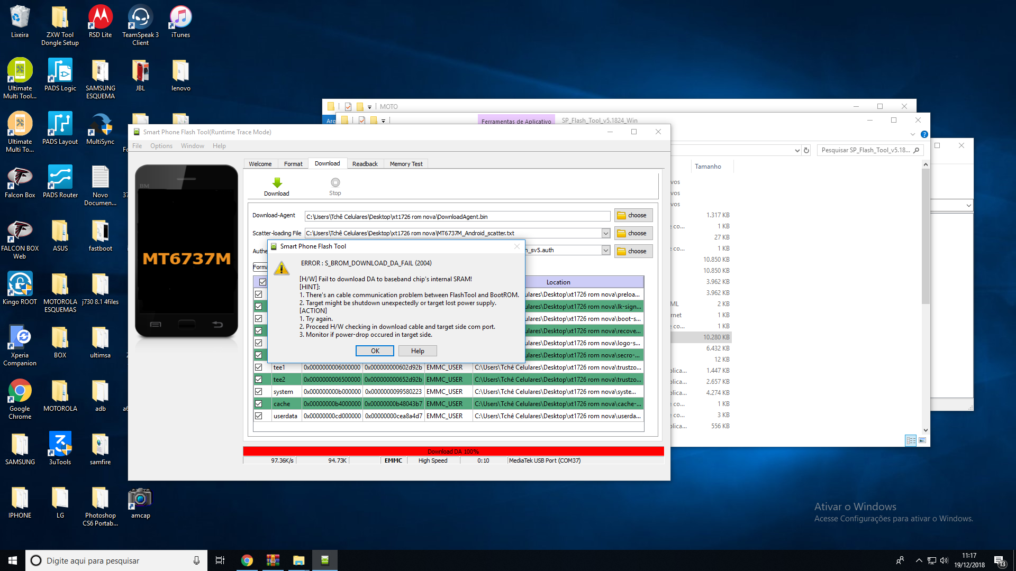The image size is (1016, 571).
Task: Switch to the Welcome tab
Action: [260, 164]
